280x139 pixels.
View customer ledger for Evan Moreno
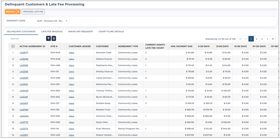coord(71,129)
